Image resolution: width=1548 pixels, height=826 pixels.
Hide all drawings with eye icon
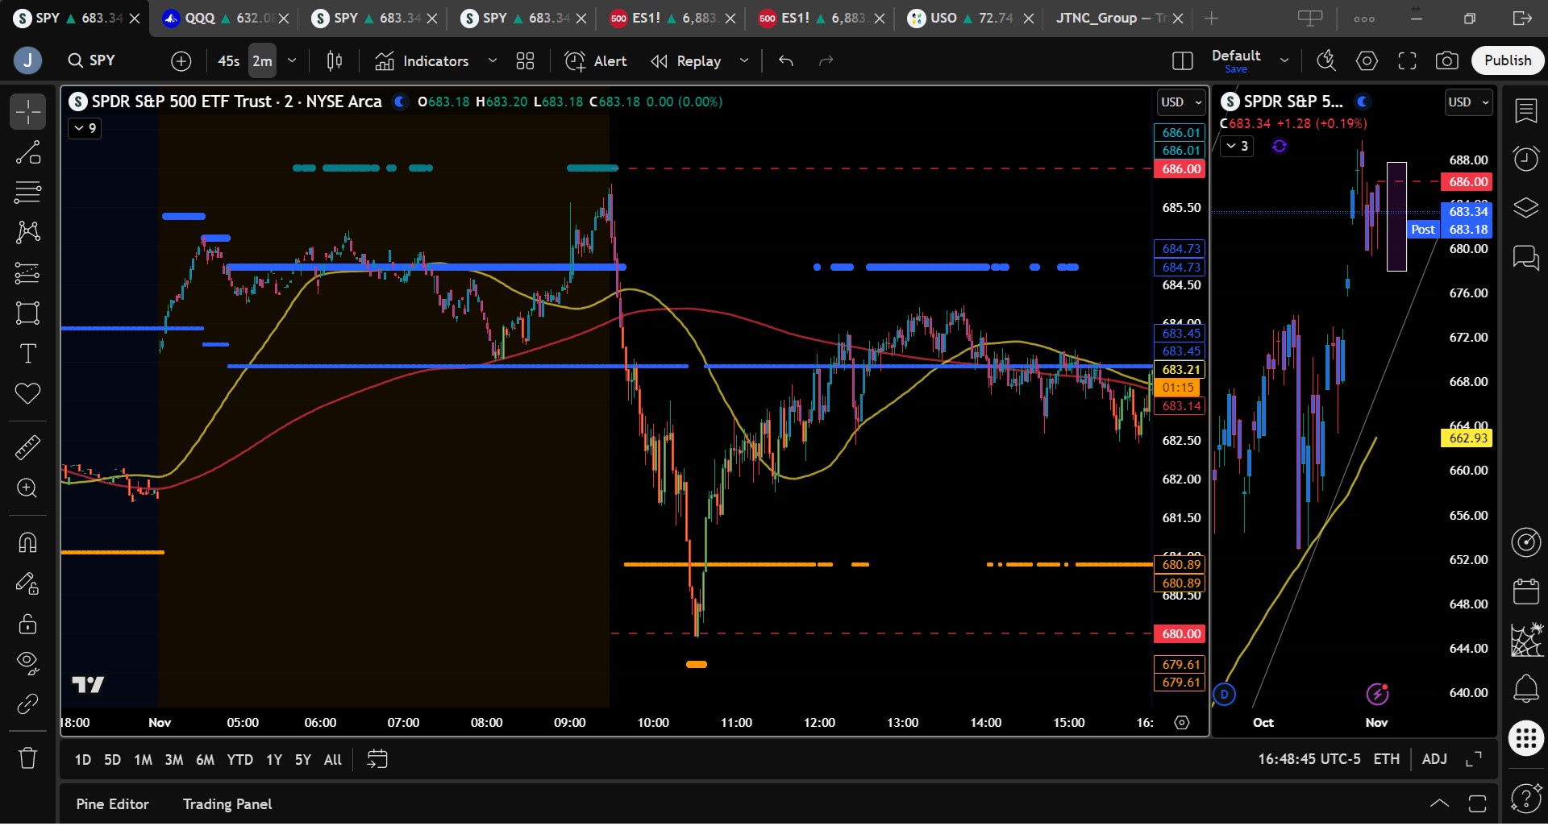(27, 663)
